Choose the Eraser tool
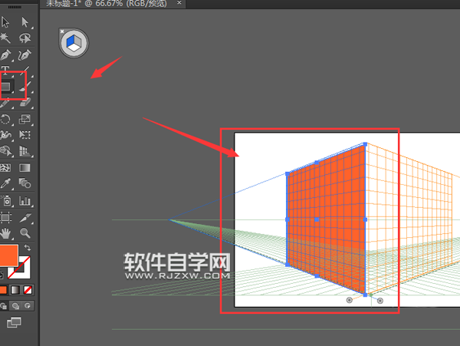 (25, 103)
